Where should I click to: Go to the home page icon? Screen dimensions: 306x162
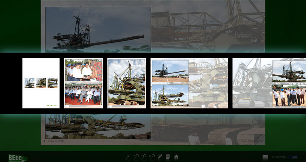click(176, 157)
